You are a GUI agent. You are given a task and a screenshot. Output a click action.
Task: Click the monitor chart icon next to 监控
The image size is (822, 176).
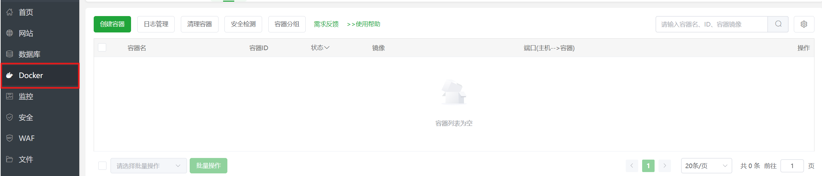[x=10, y=96]
